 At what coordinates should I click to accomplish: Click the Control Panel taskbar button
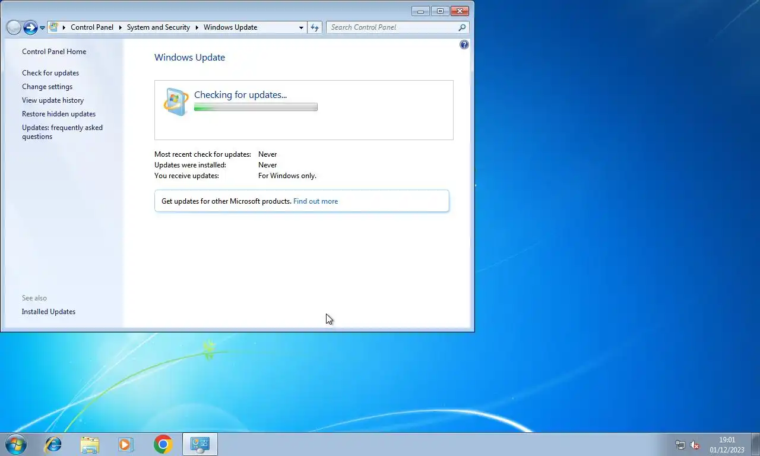coord(200,444)
